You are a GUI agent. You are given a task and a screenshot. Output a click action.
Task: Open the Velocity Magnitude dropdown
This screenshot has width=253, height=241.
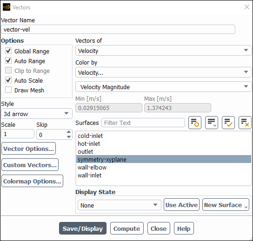pyautogui.click(x=163, y=87)
